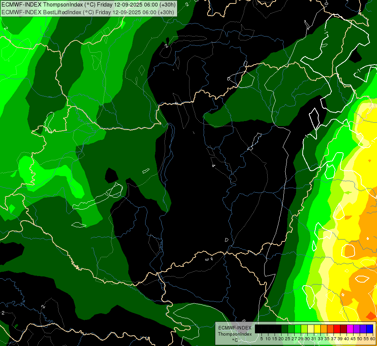Click the ThompsonIndex label in the legend
The image size is (377, 346).
[x=235, y=334]
